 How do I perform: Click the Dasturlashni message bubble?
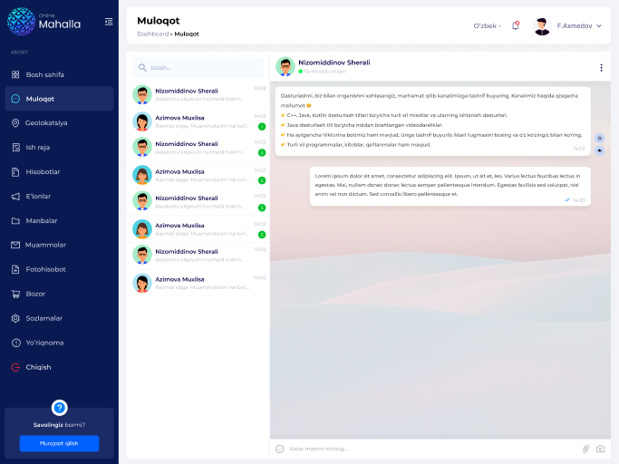(432, 121)
